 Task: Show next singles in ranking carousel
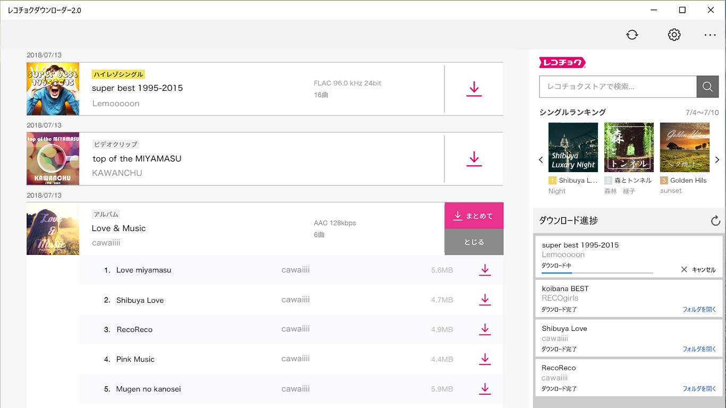click(x=717, y=160)
